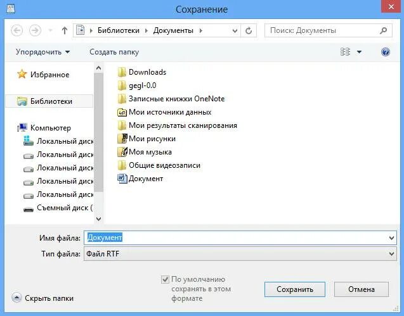
Task: Click navigation pane scroll up arrow
Action: (x=98, y=68)
